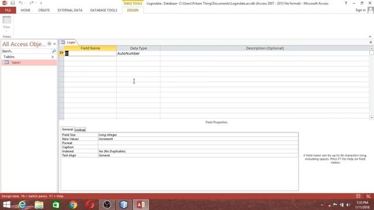Open the blue cube app in taskbar

tap(124, 205)
